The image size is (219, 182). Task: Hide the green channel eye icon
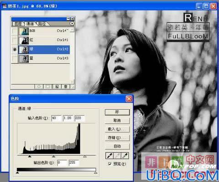coord(15,49)
